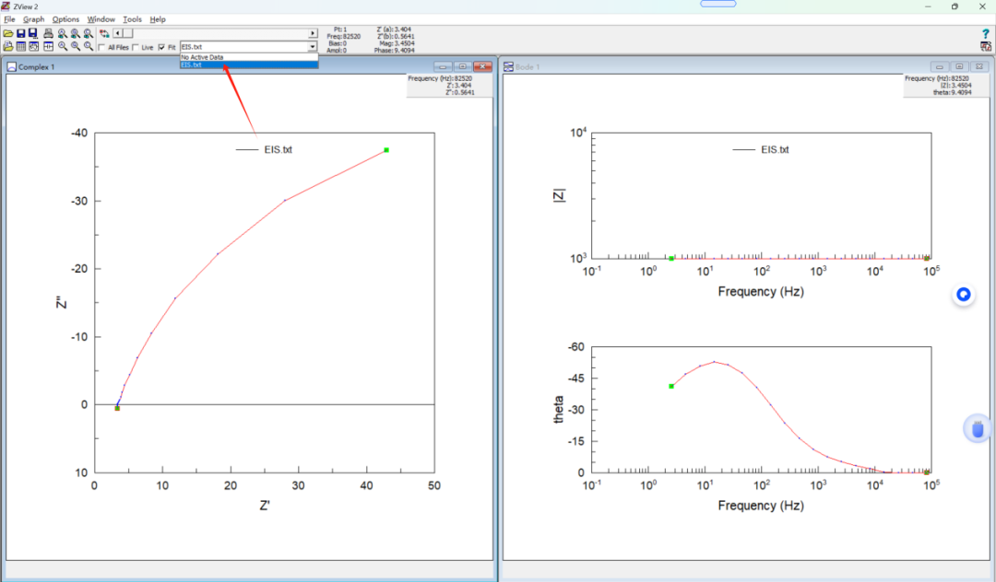Click zoom magnifier A in lower toolbar row
This screenshot has width=996, height=582.
(x=63, y=46)
